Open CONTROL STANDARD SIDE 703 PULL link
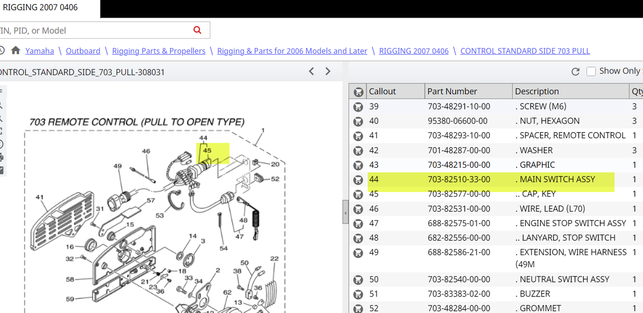The width and height of the screenshot is (643, 313). coord(525,51)
